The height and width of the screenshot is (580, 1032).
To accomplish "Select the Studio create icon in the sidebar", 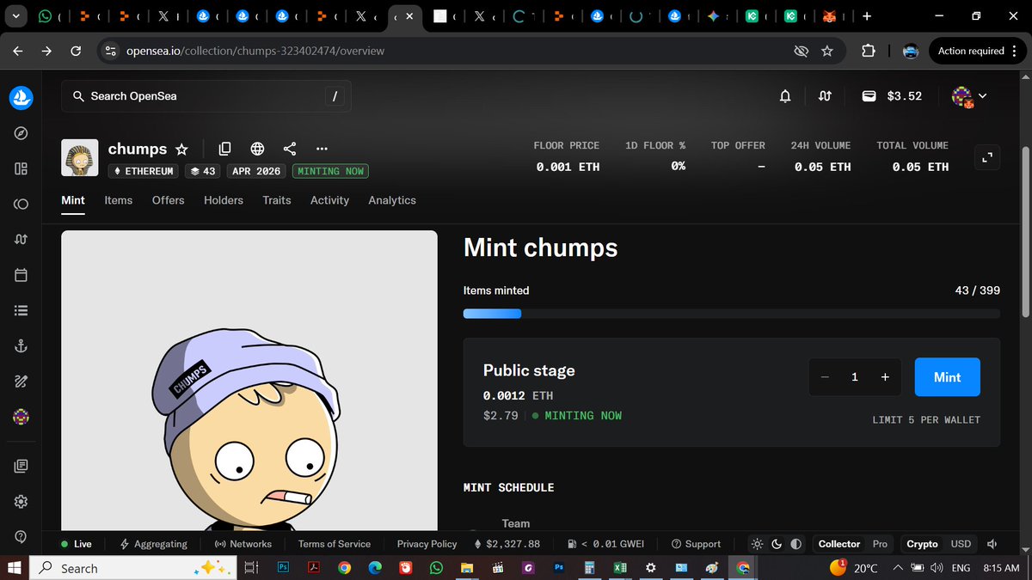I will (x=21, y=381).
